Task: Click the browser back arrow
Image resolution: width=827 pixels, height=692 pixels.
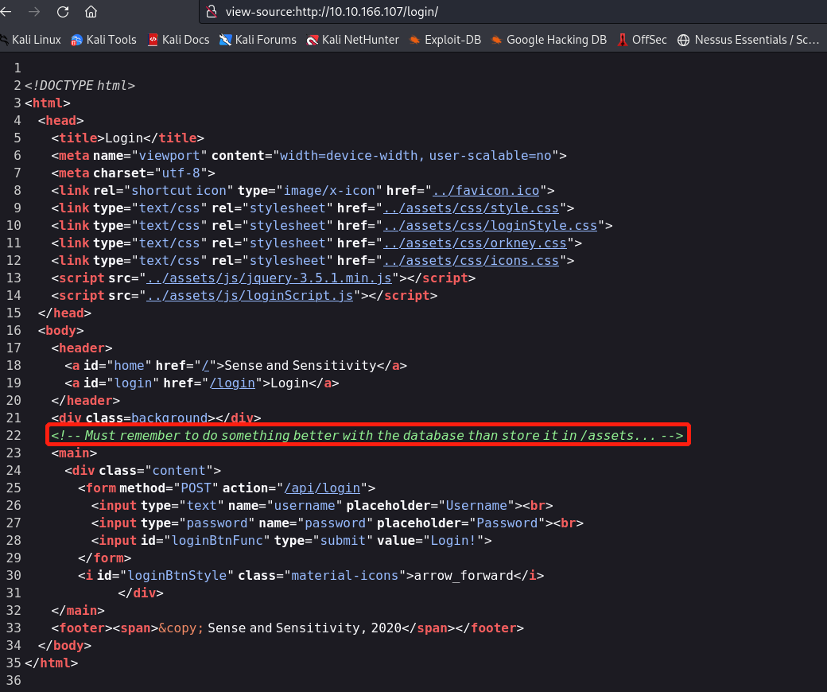Action: (x=6, y=12)
